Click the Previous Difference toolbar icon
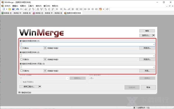 click(33, 9)
